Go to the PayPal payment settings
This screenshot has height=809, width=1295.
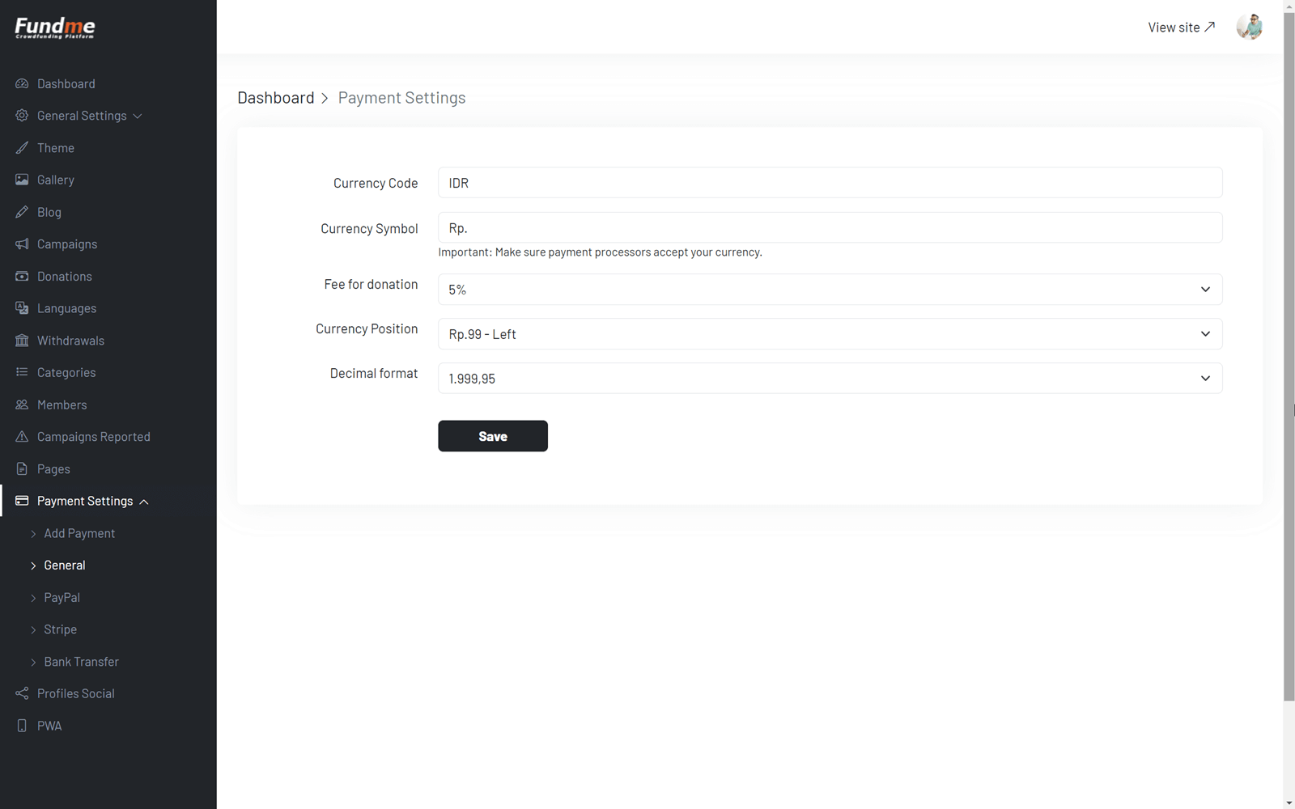[x=62, y=597]
